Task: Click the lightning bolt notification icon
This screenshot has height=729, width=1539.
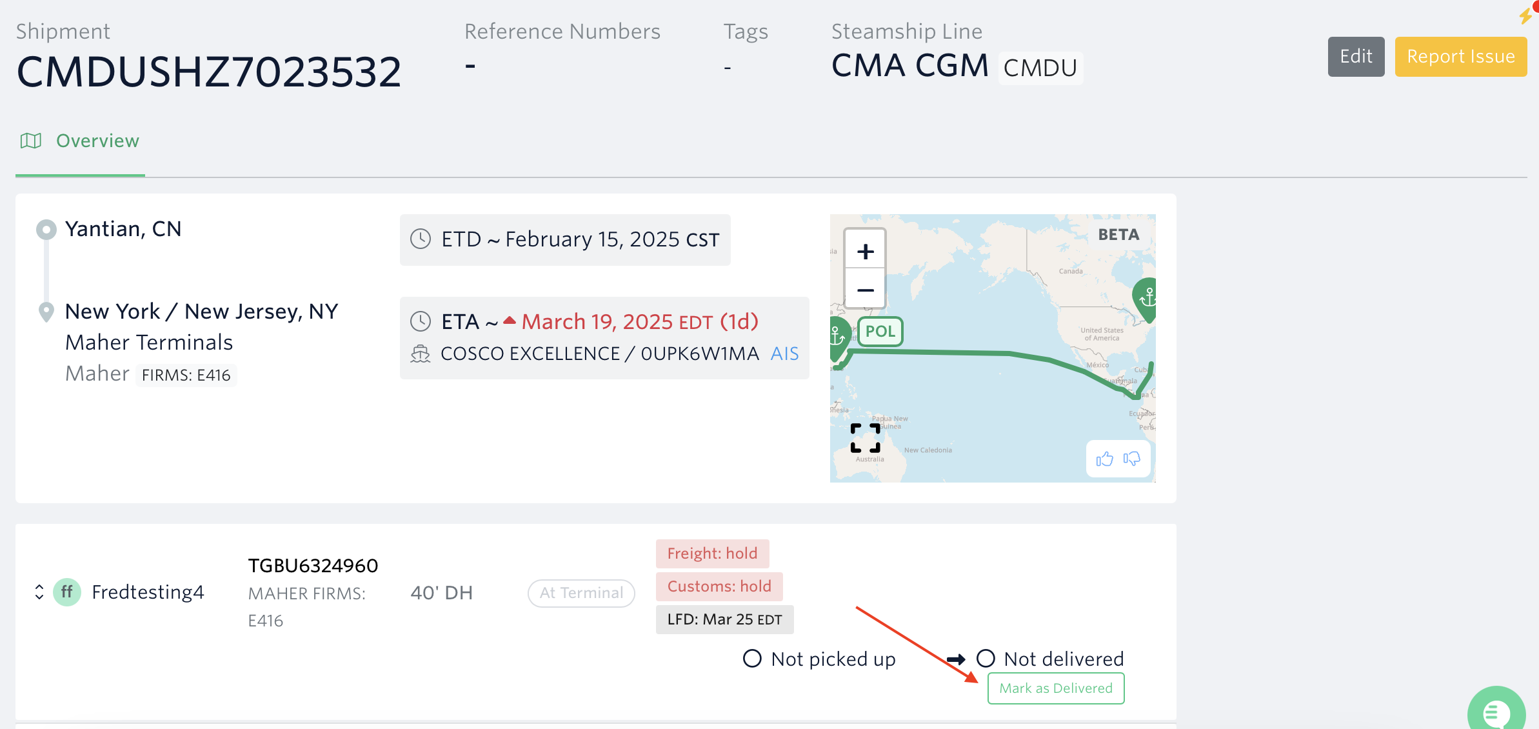Action: (1525, 15)
